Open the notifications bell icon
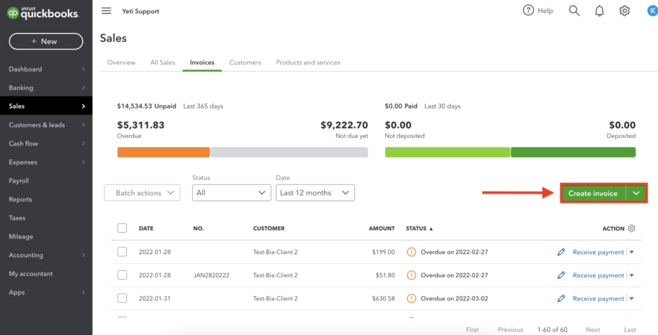Image resolution: width=658 pixels, height=335 pixels. coord(599,11)
